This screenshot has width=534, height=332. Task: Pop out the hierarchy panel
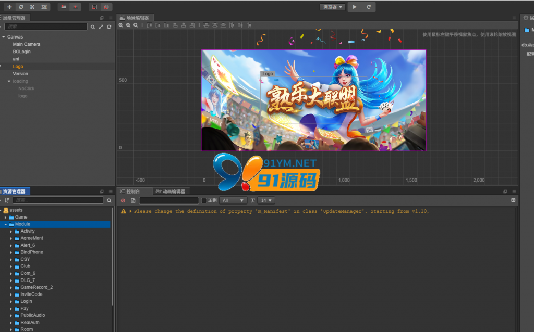coord(102,18)
